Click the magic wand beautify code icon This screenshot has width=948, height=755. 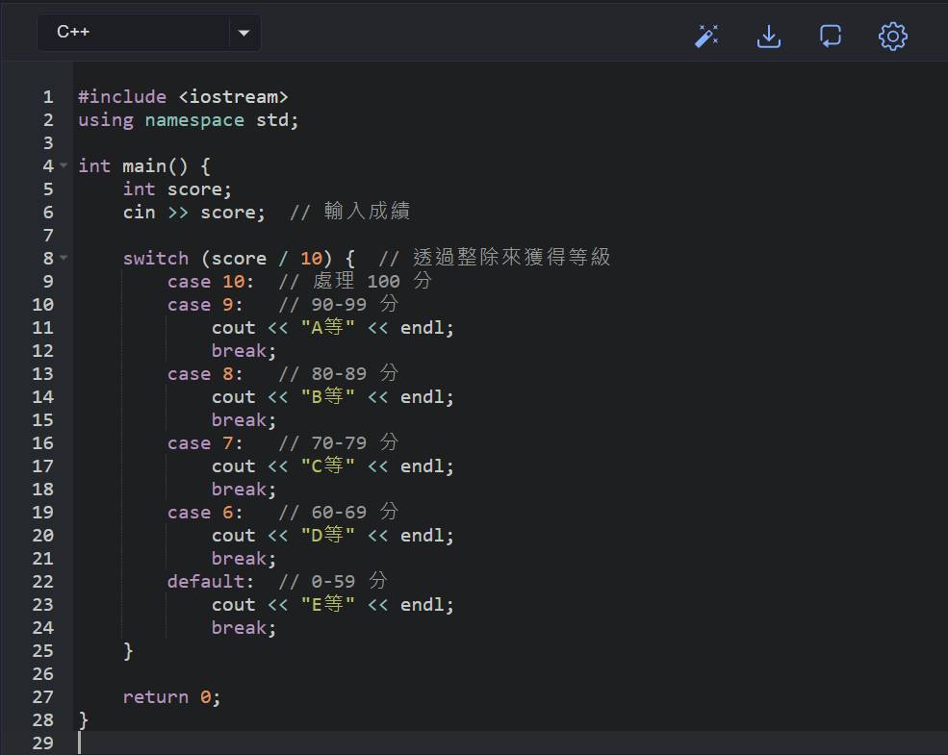point(706,37)
